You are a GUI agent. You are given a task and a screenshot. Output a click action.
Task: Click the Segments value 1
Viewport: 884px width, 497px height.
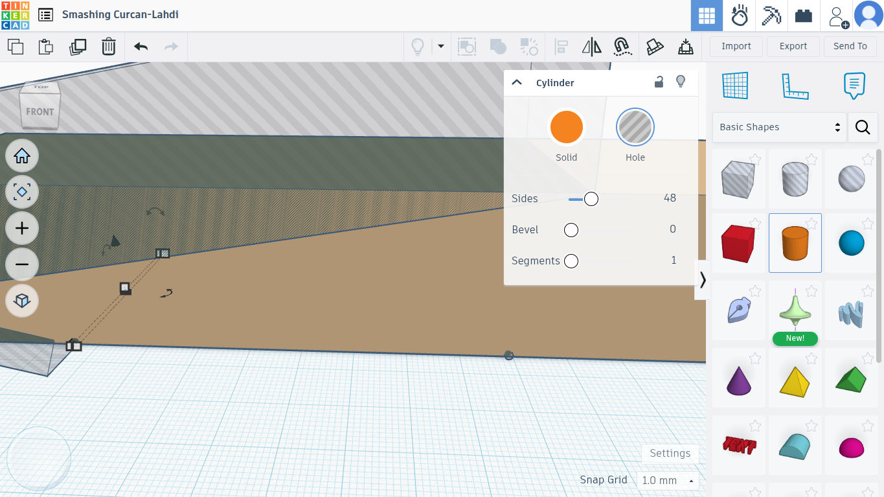674,260
